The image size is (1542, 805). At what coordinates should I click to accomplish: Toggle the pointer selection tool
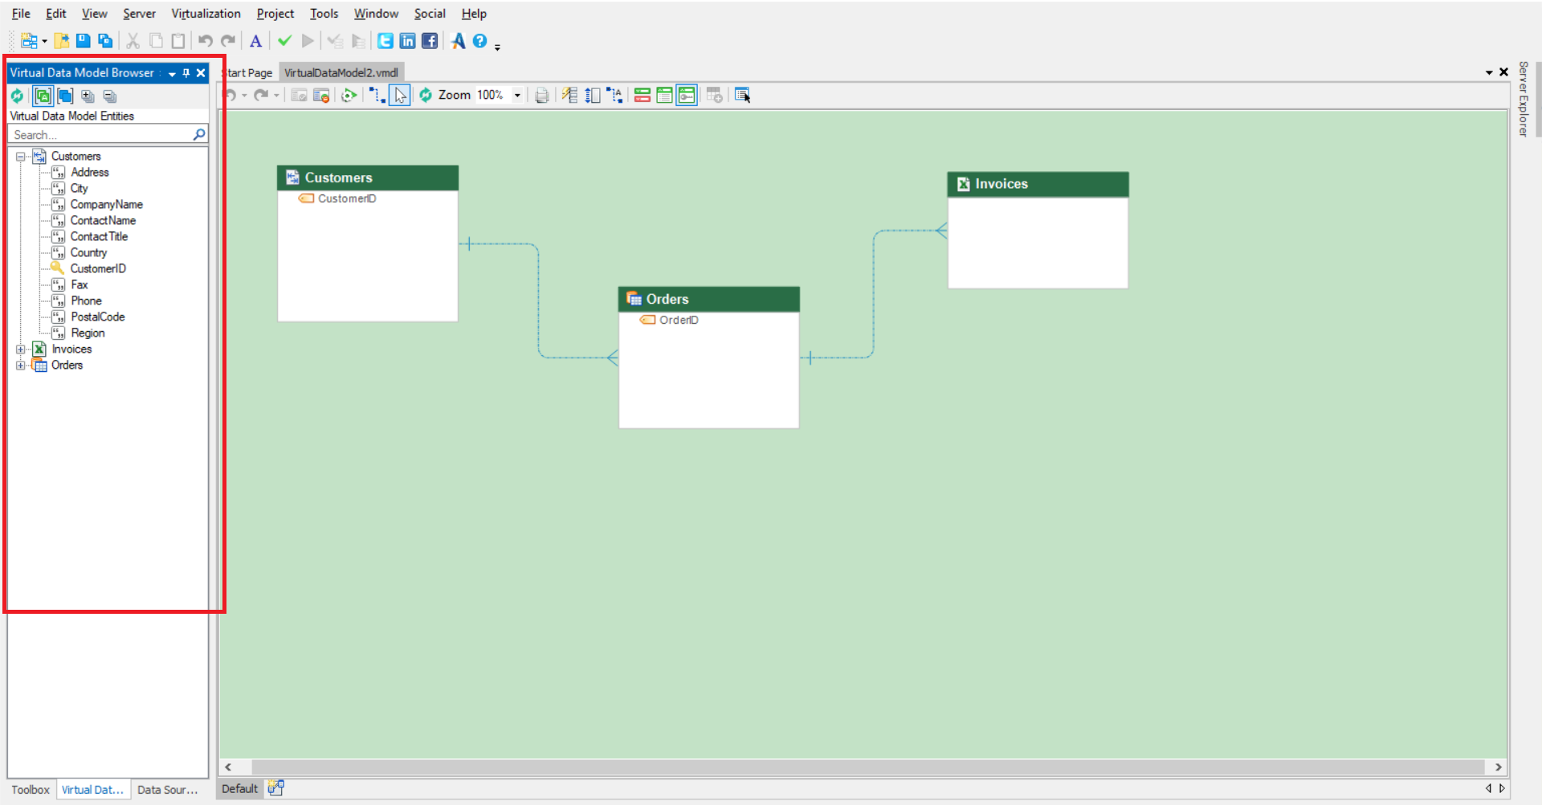[400, 96]
